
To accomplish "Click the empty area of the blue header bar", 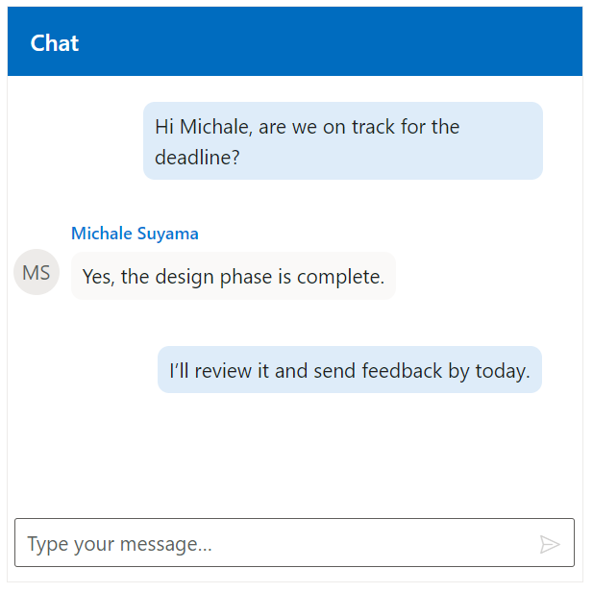I will 336,42.
